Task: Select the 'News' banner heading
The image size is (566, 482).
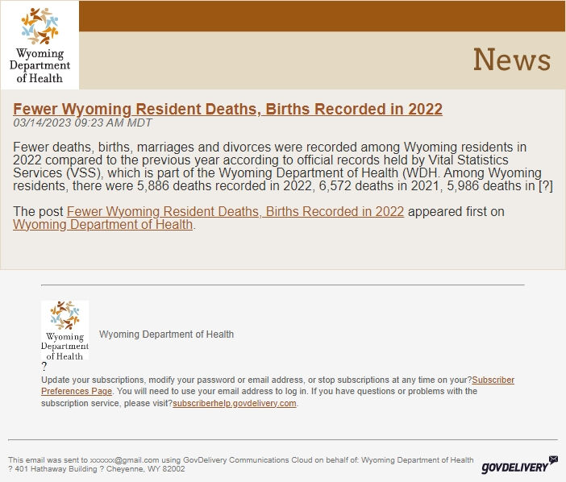Action: pyautogui.click(x=512, y=60)
